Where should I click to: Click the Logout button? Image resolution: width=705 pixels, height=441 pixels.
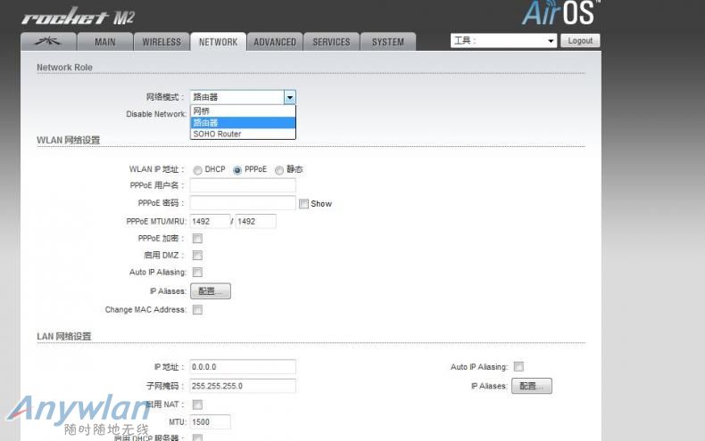click(580, 41)
